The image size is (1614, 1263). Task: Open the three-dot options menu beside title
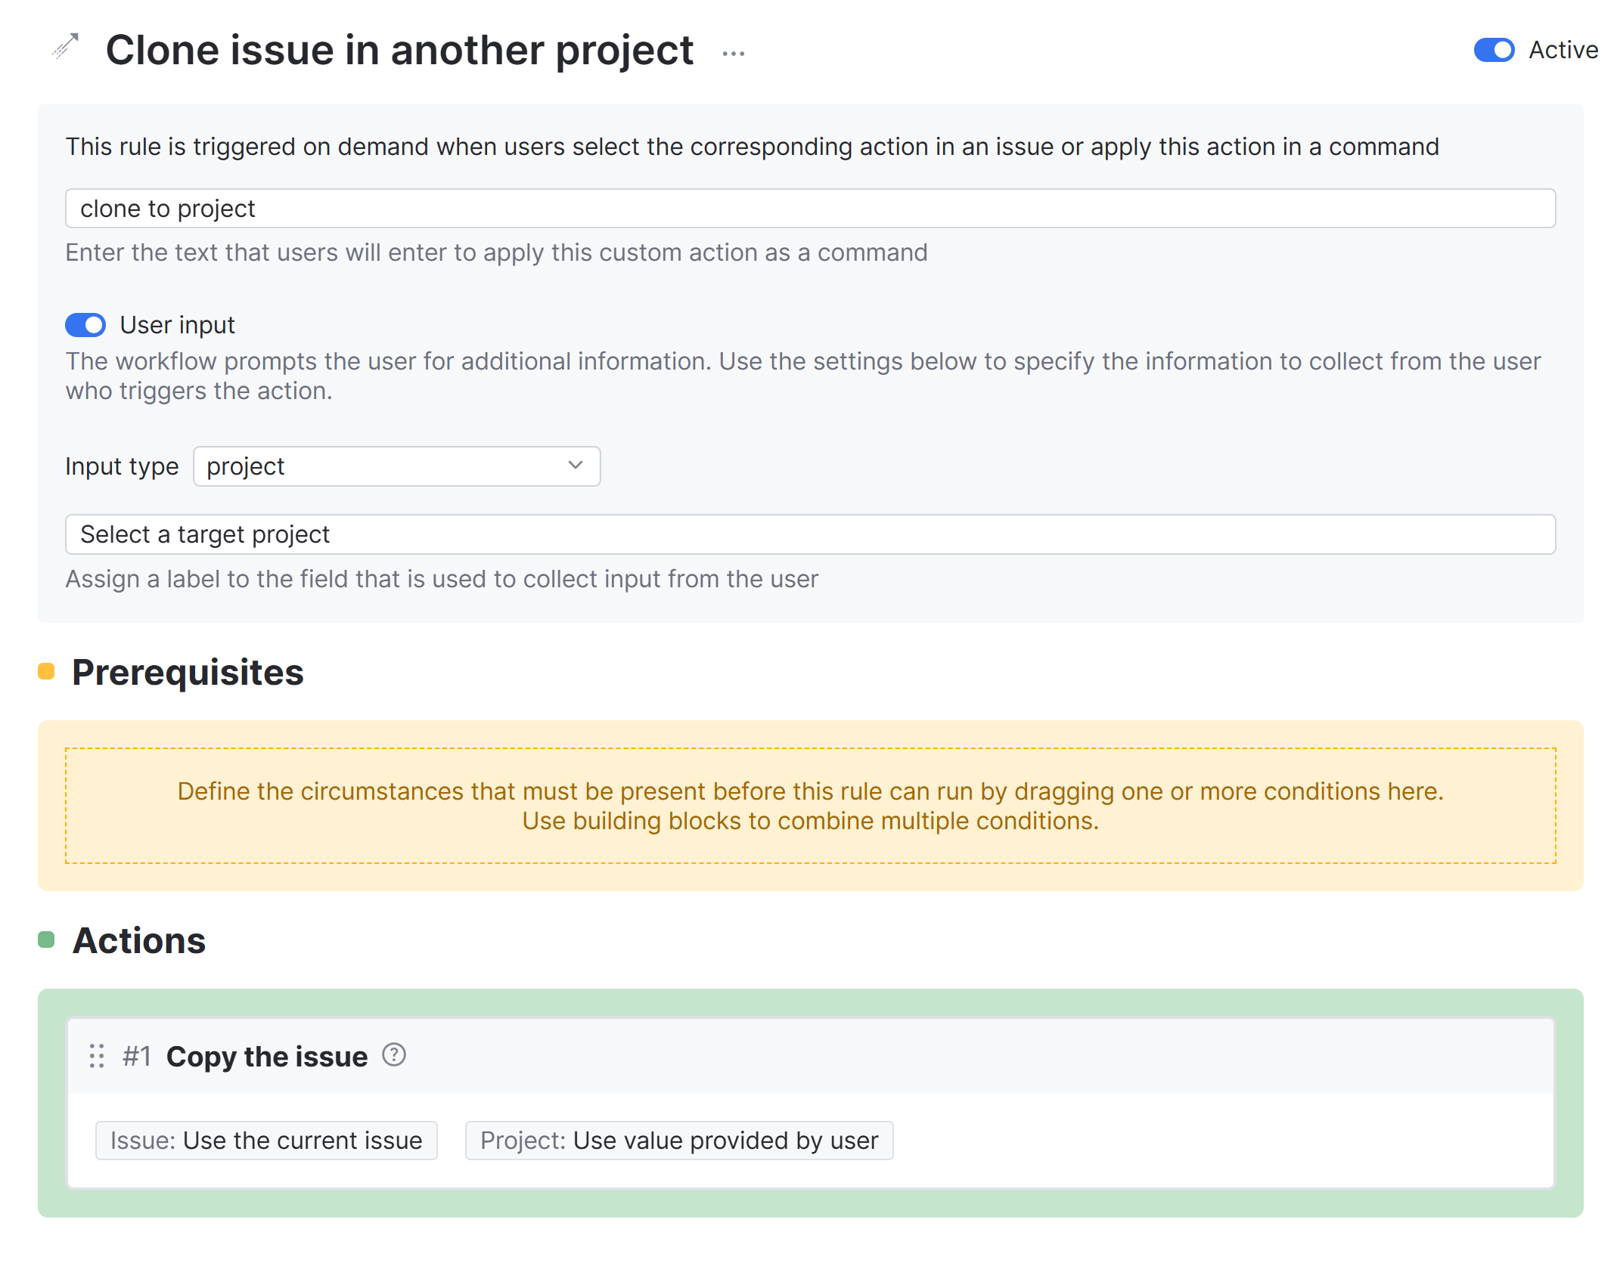pyautogui.click(x=733, y=54)
